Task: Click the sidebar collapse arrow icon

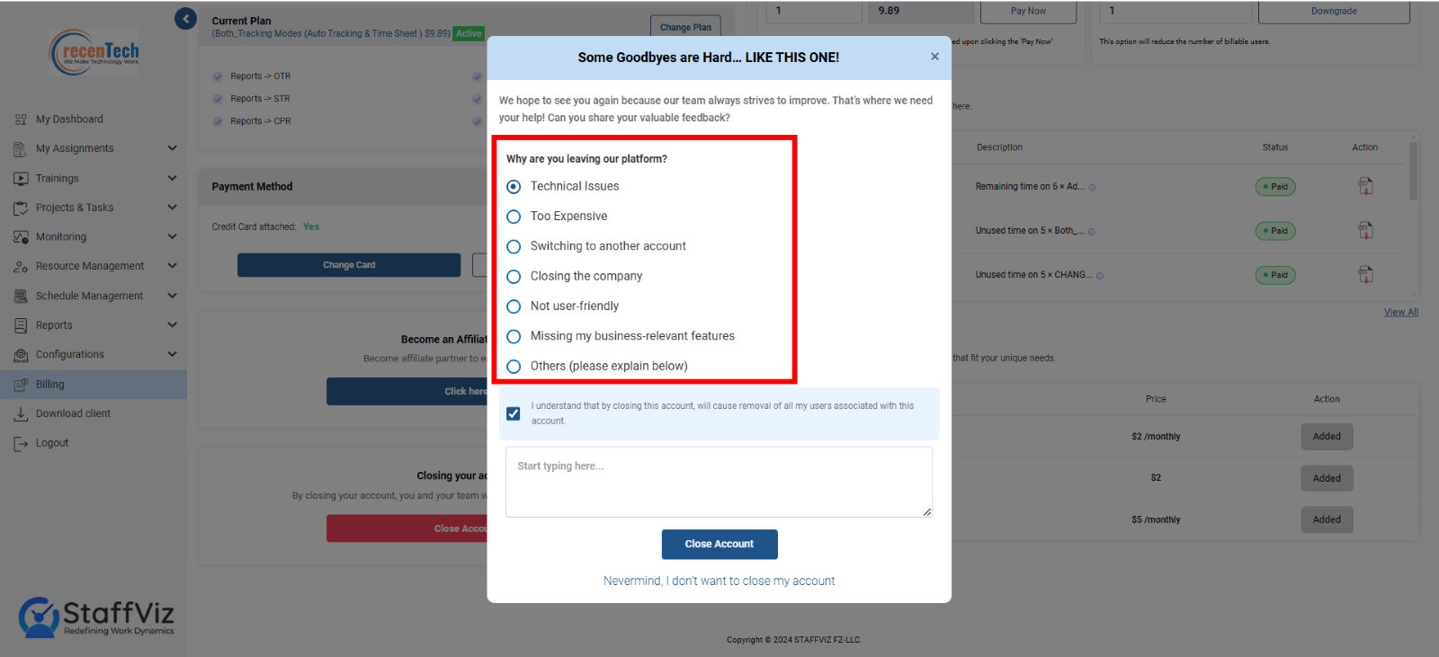Action: (x=185, y=19)
